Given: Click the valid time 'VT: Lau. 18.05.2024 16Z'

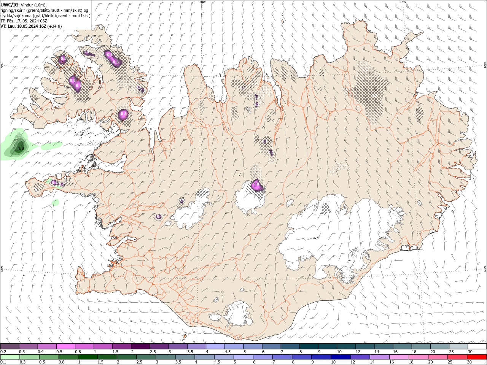Looking at the screenshot, I should (x=24, y=26).
